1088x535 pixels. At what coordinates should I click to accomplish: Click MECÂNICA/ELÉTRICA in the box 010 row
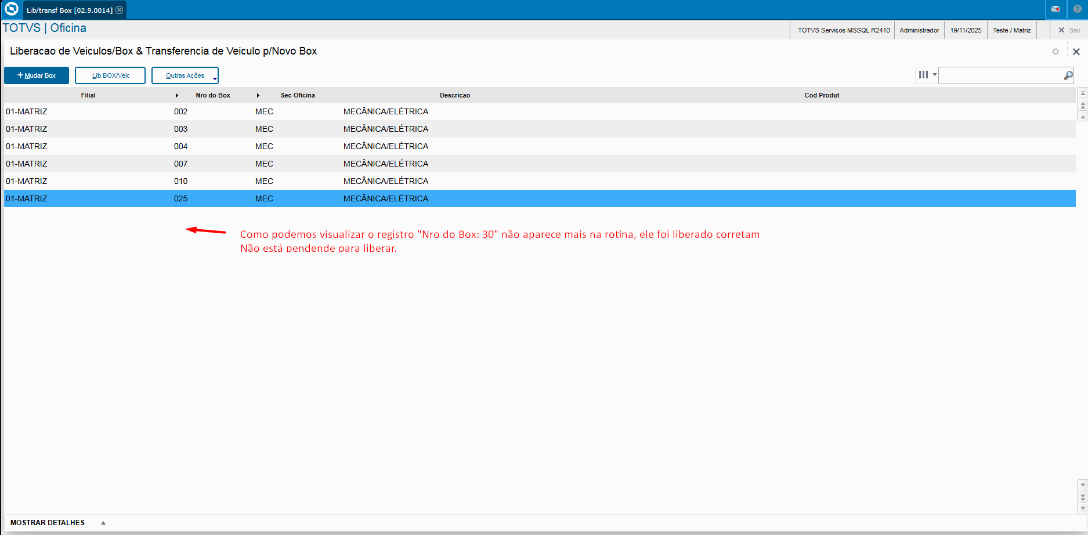pyautogui.click(x=386, y=181)
